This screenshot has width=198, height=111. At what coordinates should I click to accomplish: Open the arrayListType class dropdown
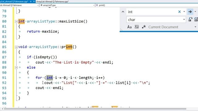94,5
